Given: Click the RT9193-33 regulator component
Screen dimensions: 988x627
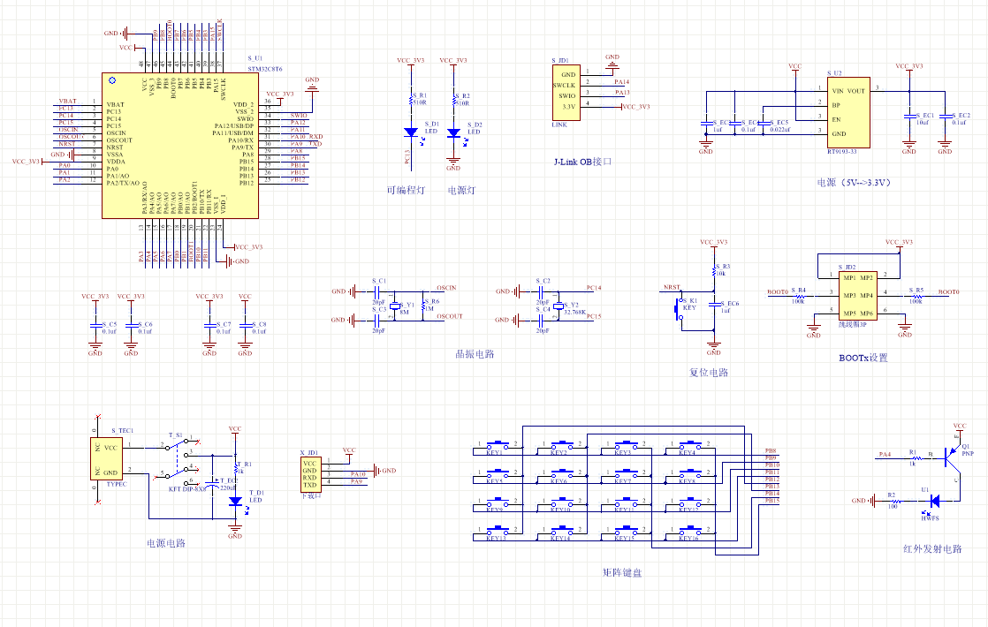Looking at the screenshot, I should [x=847, y=112].
